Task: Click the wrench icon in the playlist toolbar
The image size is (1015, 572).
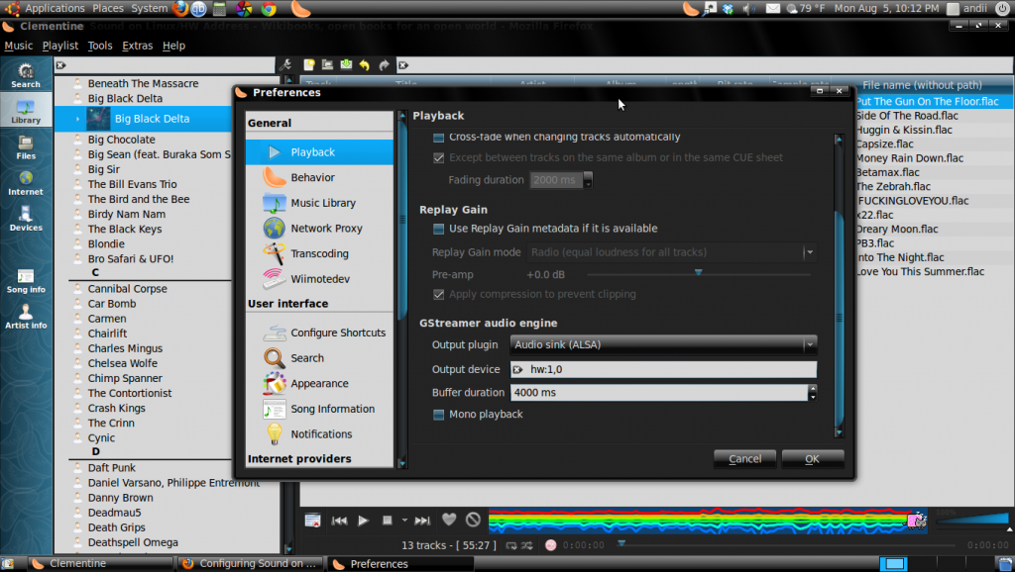Action: tap(285, 64)
